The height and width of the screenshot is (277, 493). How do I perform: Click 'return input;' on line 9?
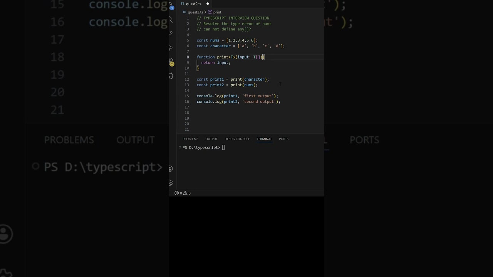pyautogui.click(x=216, y=63)
